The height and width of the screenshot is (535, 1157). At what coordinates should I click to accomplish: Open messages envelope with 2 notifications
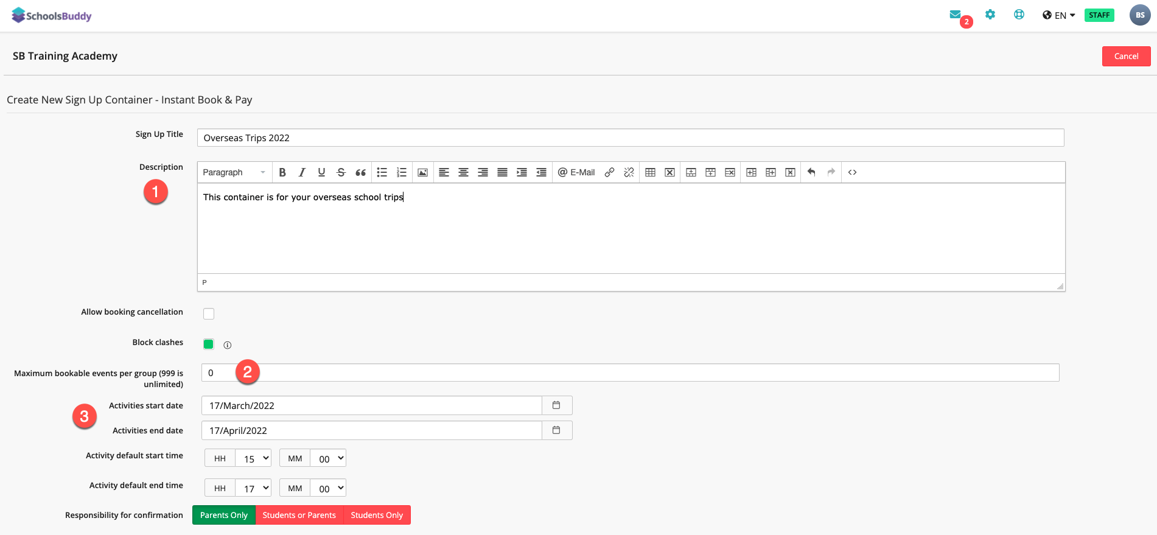pos(956,15)
